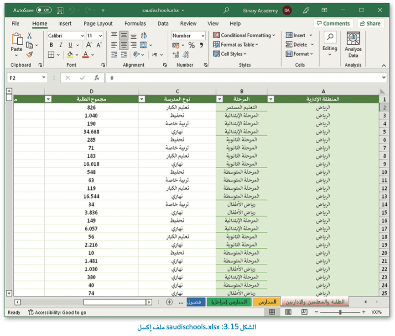Toggle AutoSave switch
Viewport: 395px width, 336px height.
[x=44, y=10]
